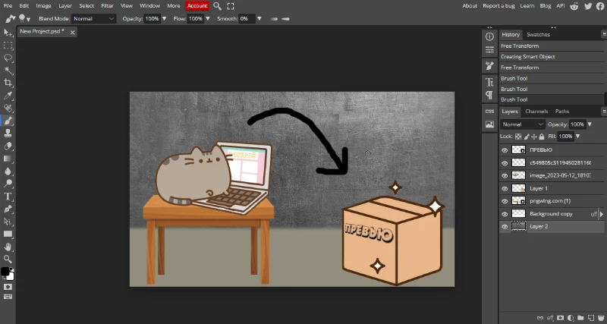Hide the image_2023-05-12 layer
The width and height of the screenshot is (607, 324).
click(x=505, y=176)
